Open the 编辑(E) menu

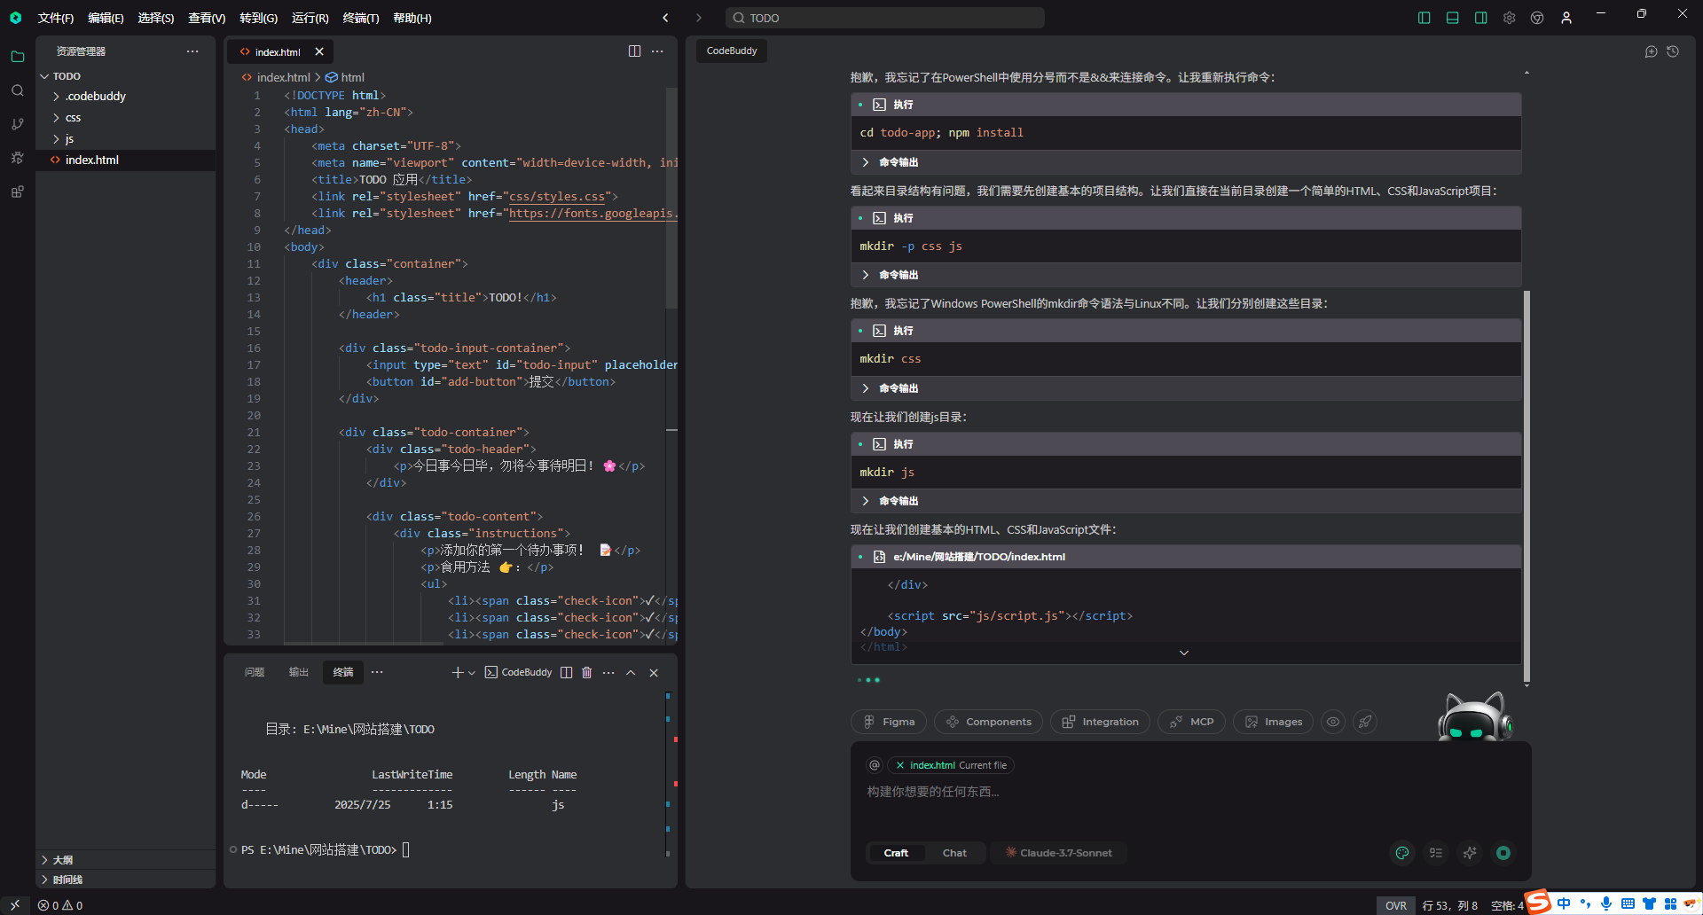point(106,18)
